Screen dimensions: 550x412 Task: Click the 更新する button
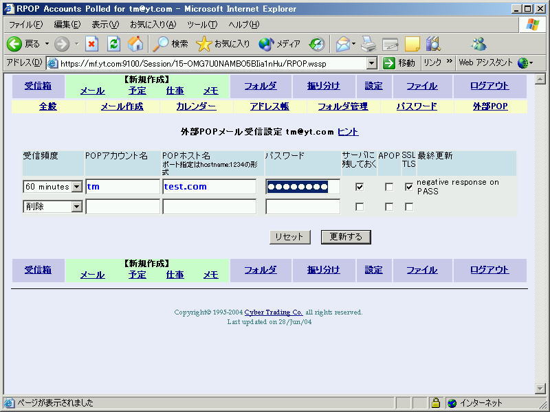pos(346,237)
